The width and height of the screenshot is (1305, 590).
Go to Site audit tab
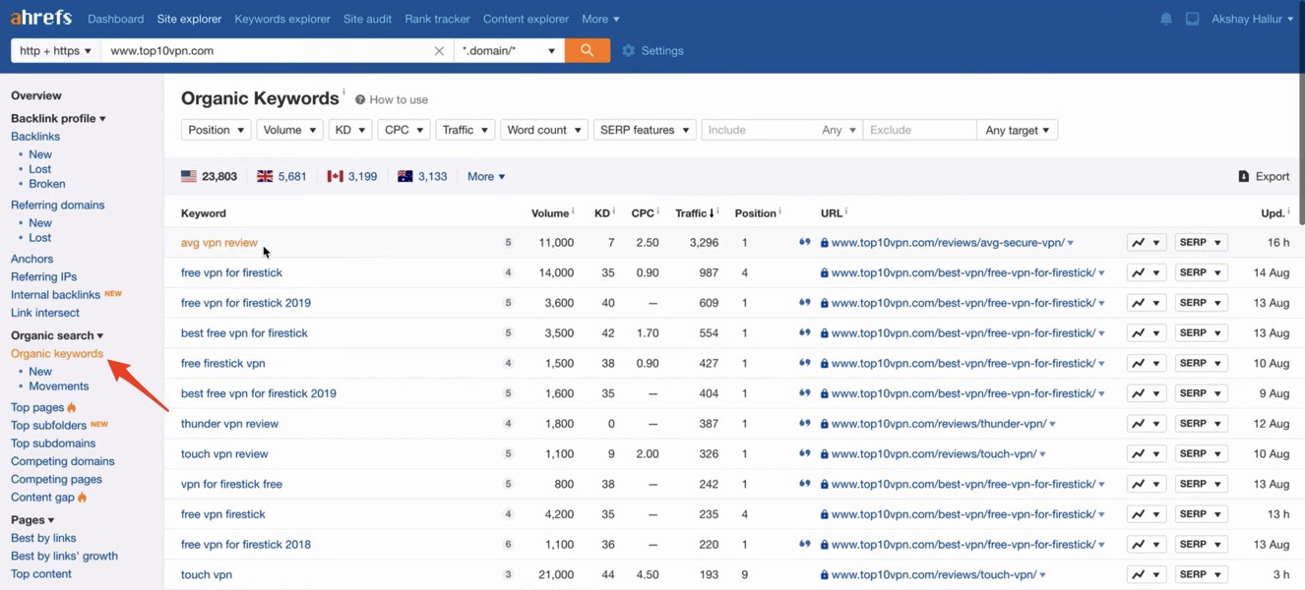point(367,19)
